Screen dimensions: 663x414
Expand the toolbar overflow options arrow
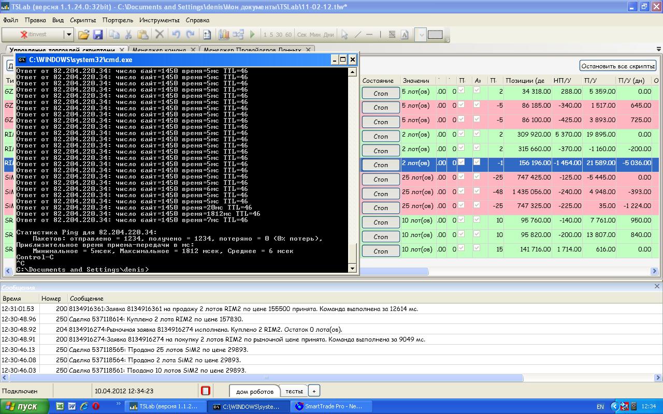(x=448, y=39)
